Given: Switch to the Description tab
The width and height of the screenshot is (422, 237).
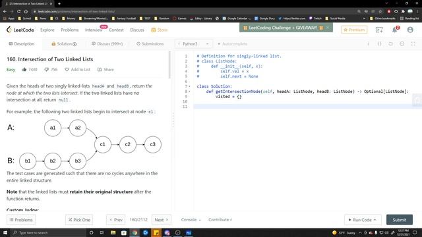Looking at the screenshot, I should coord(22,44).
